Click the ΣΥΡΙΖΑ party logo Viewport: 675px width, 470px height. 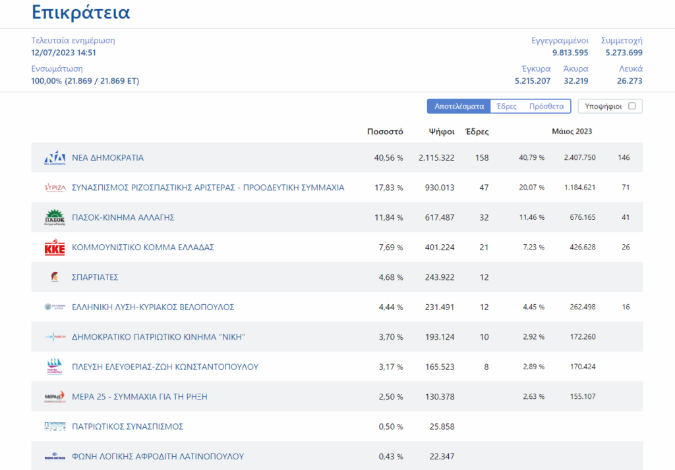[x=54, y=188]
